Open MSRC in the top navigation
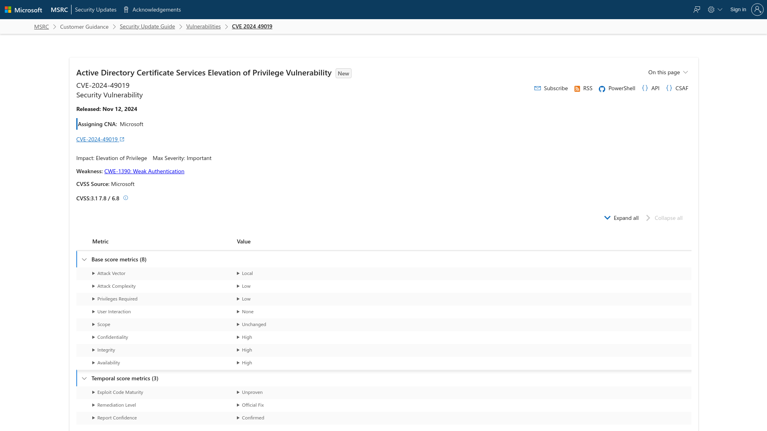Viewport: 767px width, 431px height. click(59, 10)
